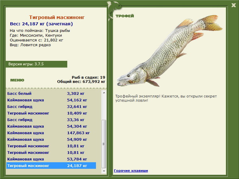Select Каймановая щука 53,784 кг row

(x=51, y=159)
